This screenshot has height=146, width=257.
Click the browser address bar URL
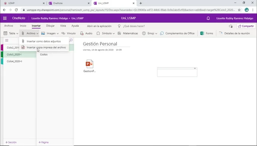point(131,10)
